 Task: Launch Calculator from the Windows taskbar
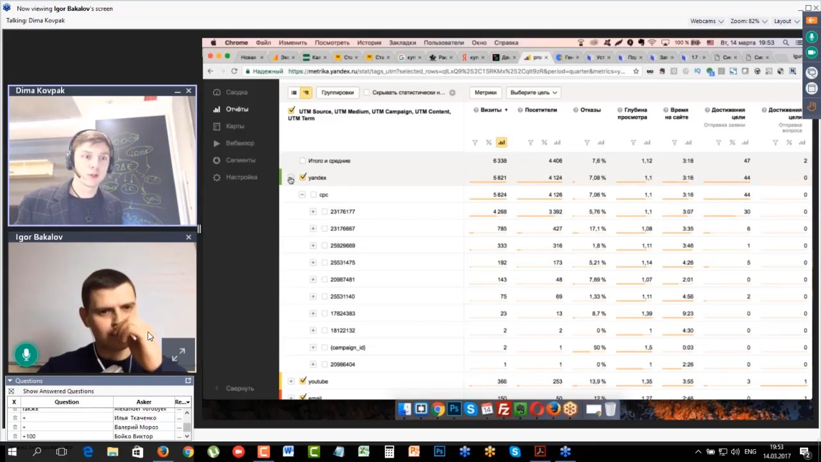pos(389,452)
